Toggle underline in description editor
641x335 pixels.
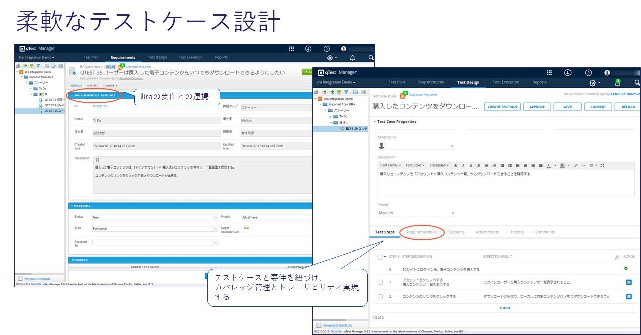coord(470,165)
